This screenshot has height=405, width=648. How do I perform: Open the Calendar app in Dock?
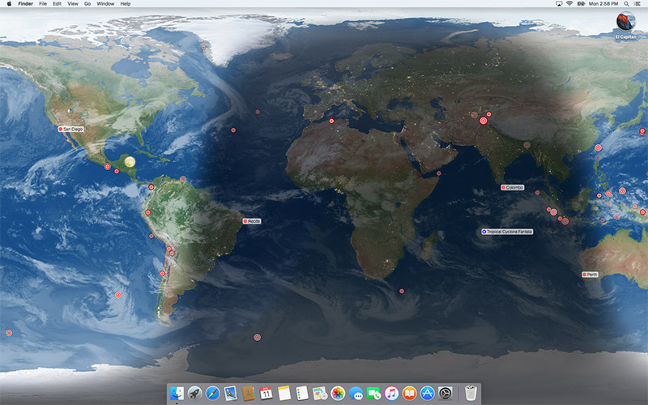pos(266,393)
